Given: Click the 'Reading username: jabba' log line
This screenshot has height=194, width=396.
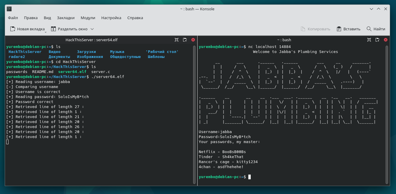Looking at the screenshot, I should click(x=38, y=82).
